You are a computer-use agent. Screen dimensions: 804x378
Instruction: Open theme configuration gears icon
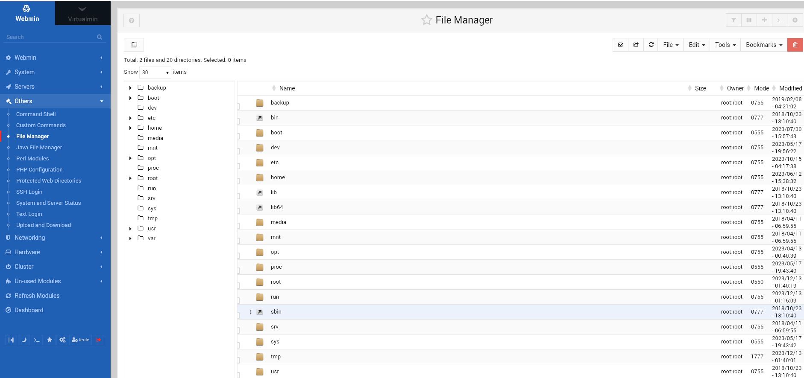(62, 340)
